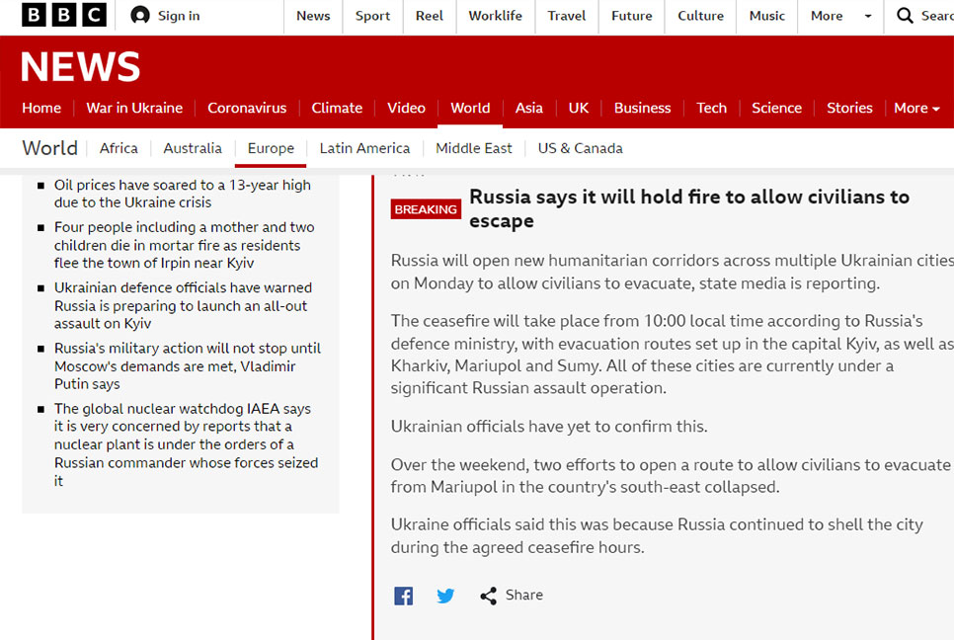
Task: Click paragraph 'Ukrainian officials have yet to confirm'
Action: point(549,427)
